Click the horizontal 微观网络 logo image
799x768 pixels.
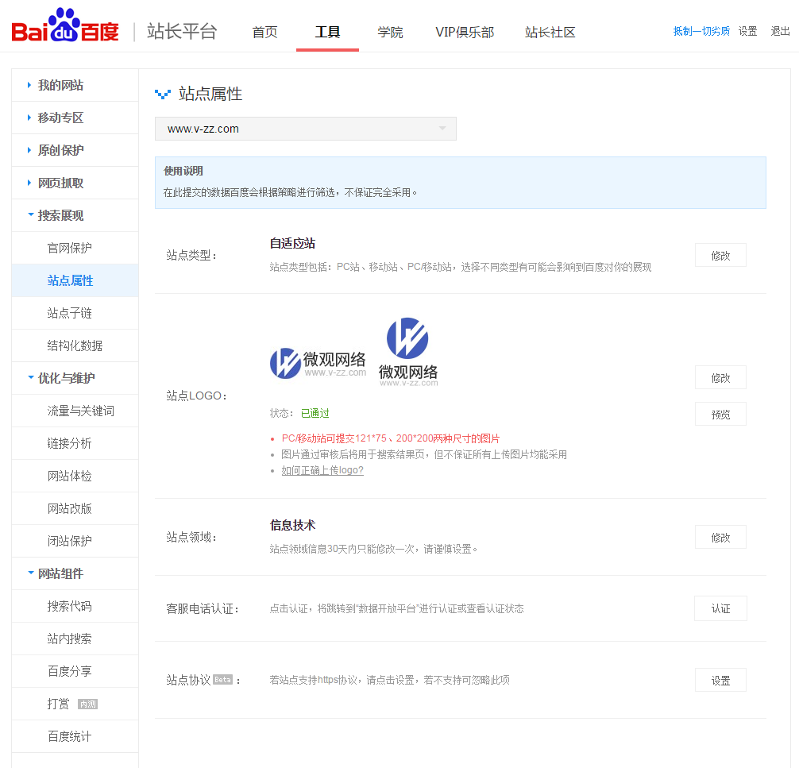click(318, 364)
